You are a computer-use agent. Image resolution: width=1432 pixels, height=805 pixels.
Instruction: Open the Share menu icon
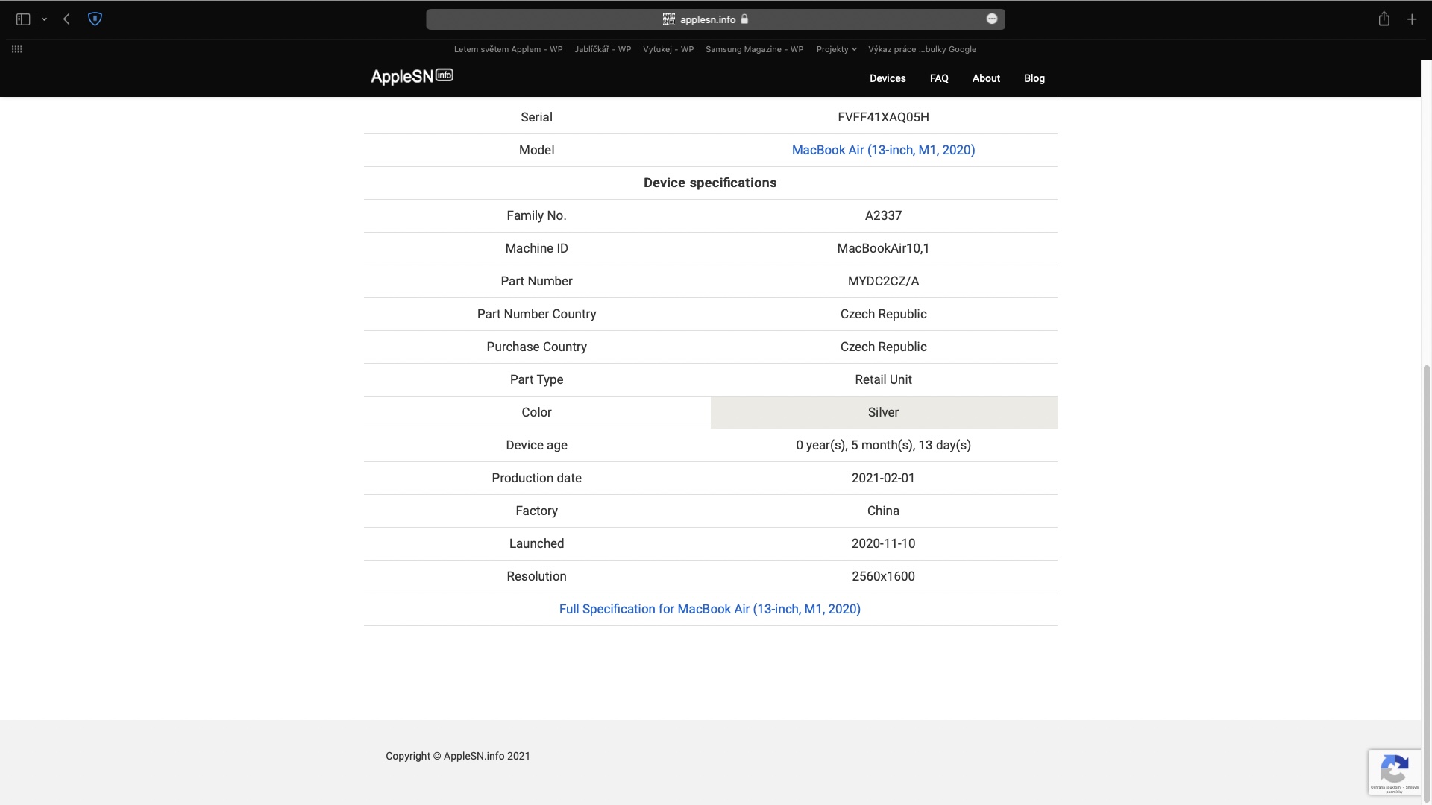(1384, 19)
